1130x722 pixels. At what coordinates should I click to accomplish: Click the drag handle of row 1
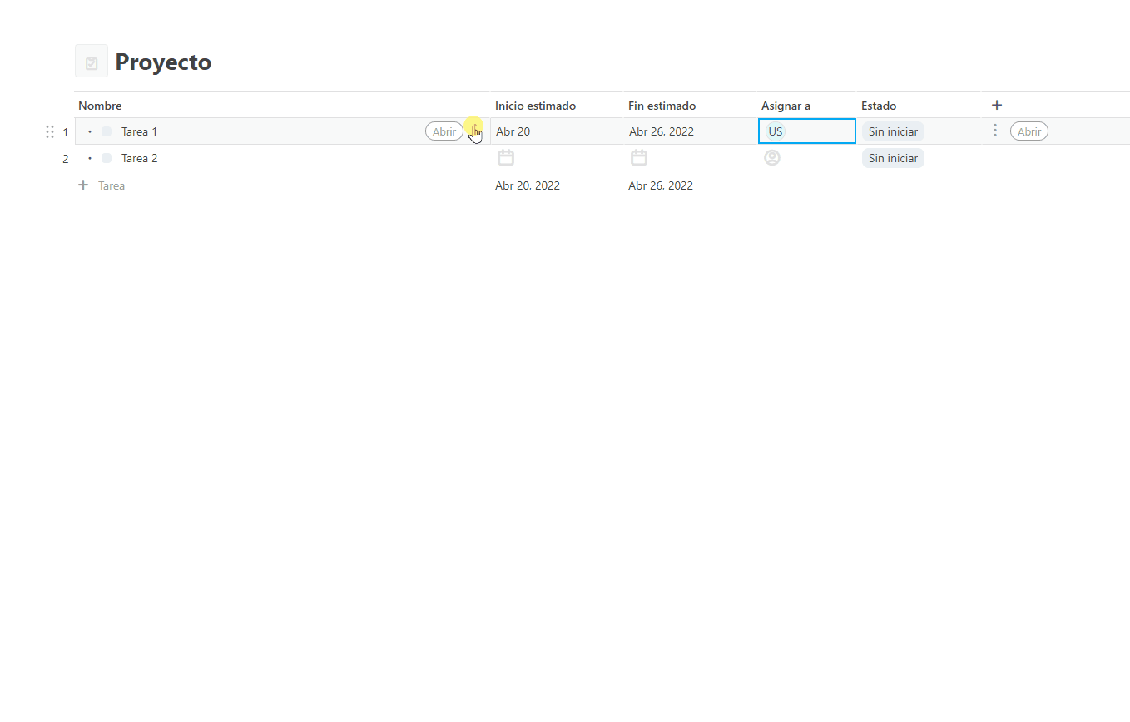tap(50, 131)
